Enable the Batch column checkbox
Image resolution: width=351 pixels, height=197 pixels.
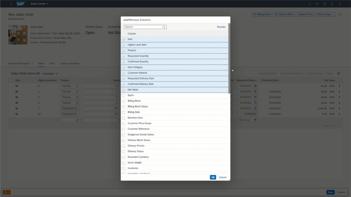click(x=123, y=95)
